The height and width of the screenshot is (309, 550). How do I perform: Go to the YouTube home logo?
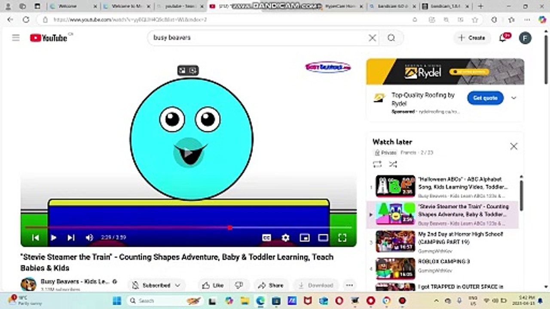49,38
